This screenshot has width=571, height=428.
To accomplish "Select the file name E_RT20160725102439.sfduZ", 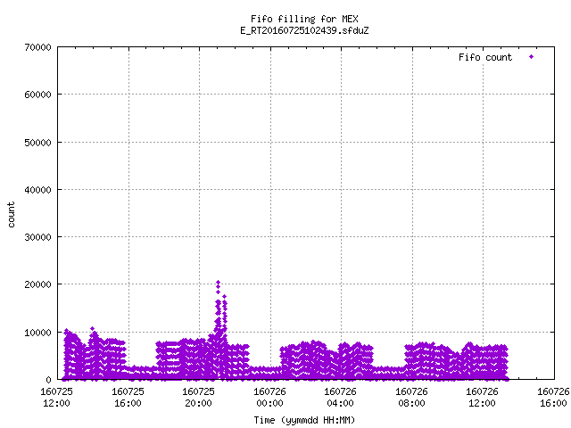I will (304, 30).
